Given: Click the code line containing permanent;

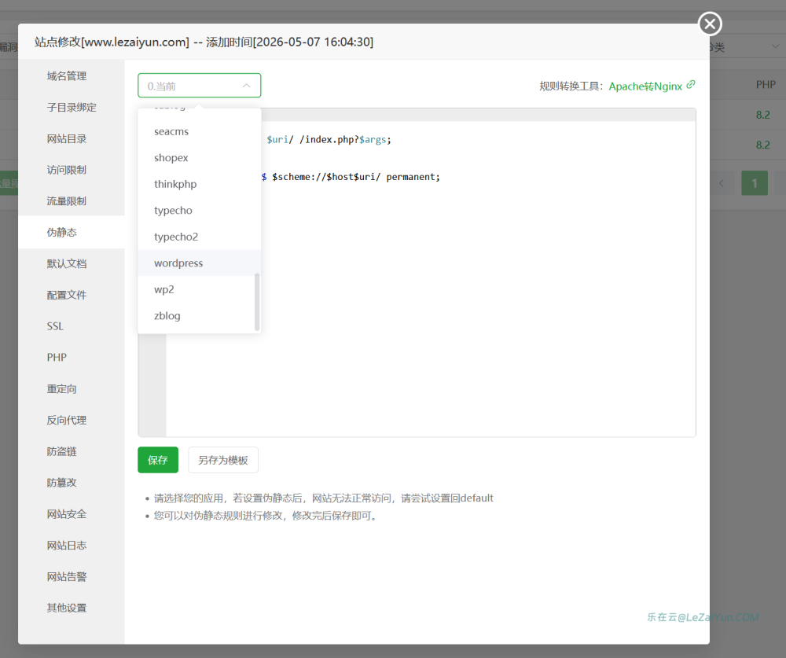Looking at the screenshot, I should [351, 177].
